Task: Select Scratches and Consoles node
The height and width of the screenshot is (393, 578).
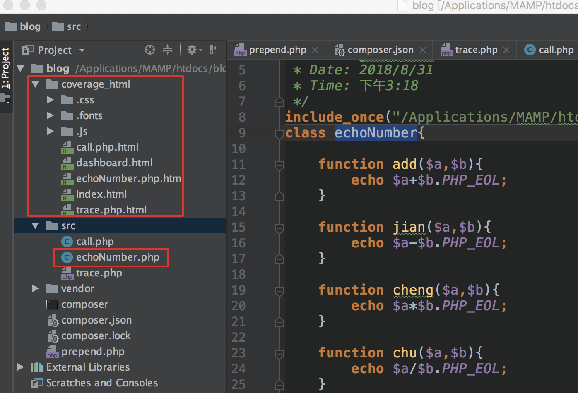Action: click(x=102, y=383)
